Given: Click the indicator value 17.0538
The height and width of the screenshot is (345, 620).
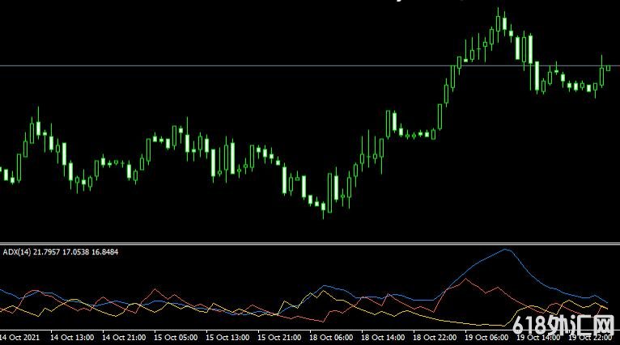Looking at the screenshot, I should click(x=75, y=252).
